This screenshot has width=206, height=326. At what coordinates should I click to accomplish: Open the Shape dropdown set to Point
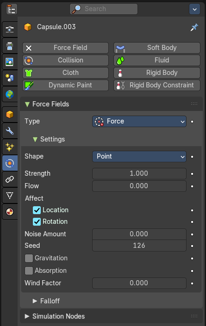tap(139, 157)
